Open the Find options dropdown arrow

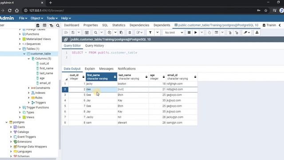tap(102, 32)
